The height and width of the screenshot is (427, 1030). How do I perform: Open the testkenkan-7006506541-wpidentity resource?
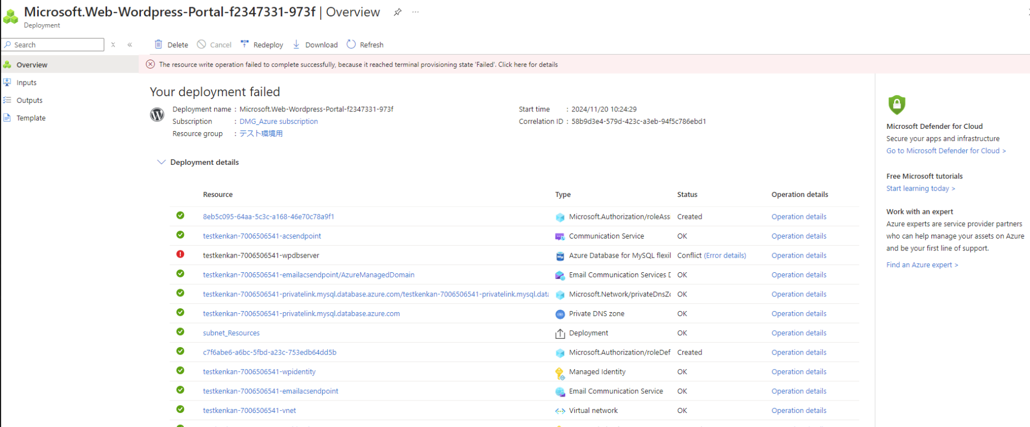click(x=259, y=372)
